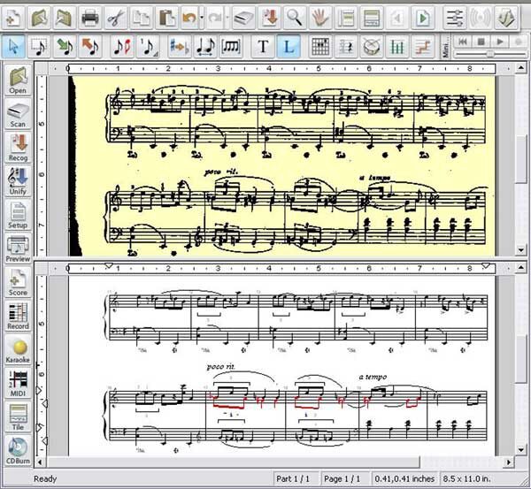531x489 pixels.
Task: Toggle the L lyrics tool
Action: (289, 46)
